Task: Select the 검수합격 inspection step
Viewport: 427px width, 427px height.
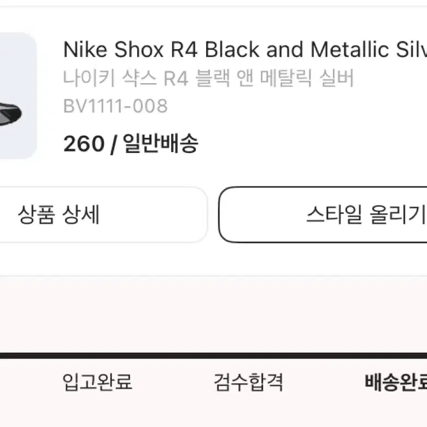Action: pos(248,382)
